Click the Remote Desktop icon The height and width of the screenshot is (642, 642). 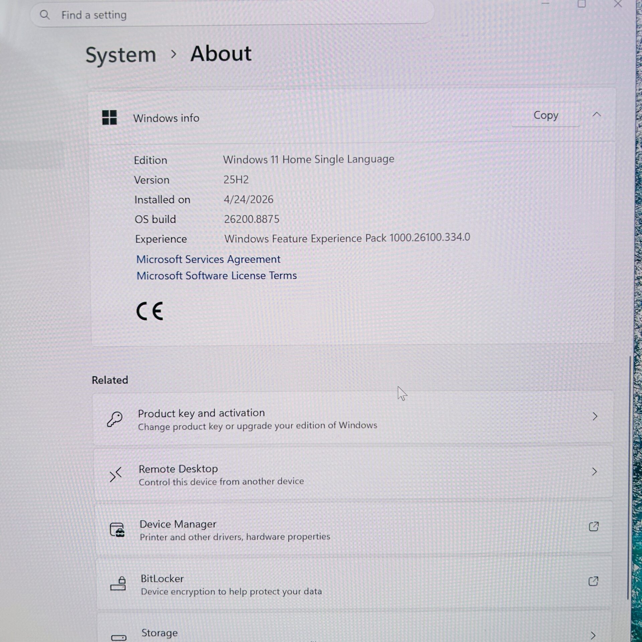click(115, 474)
